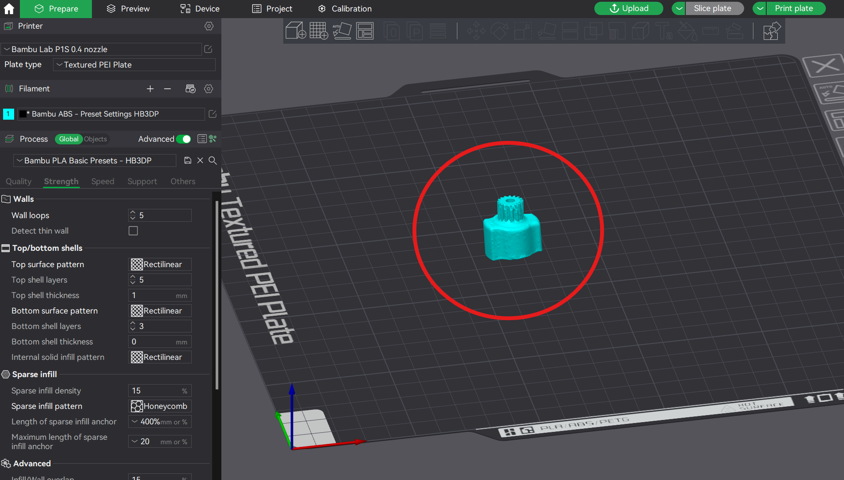Click the AMS filament sync icon

click(190, 89)
